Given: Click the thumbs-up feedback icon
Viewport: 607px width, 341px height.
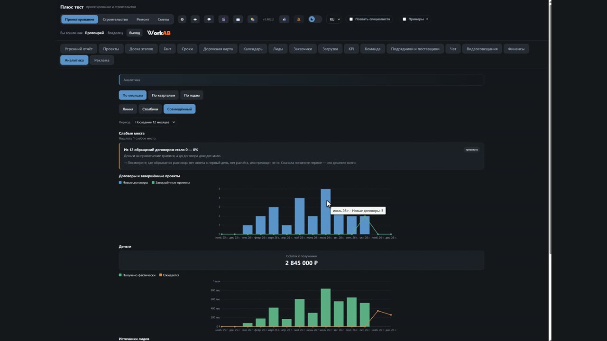Looking at the screenshot, I should (284, 19).
